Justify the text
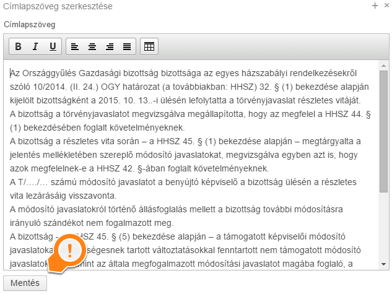 pyautogui.click(x=127, y=46)
